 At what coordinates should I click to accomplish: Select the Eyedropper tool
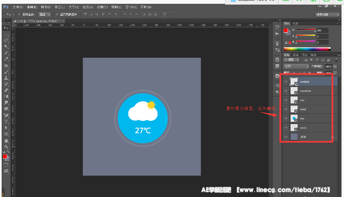click(x=6, y=59)
